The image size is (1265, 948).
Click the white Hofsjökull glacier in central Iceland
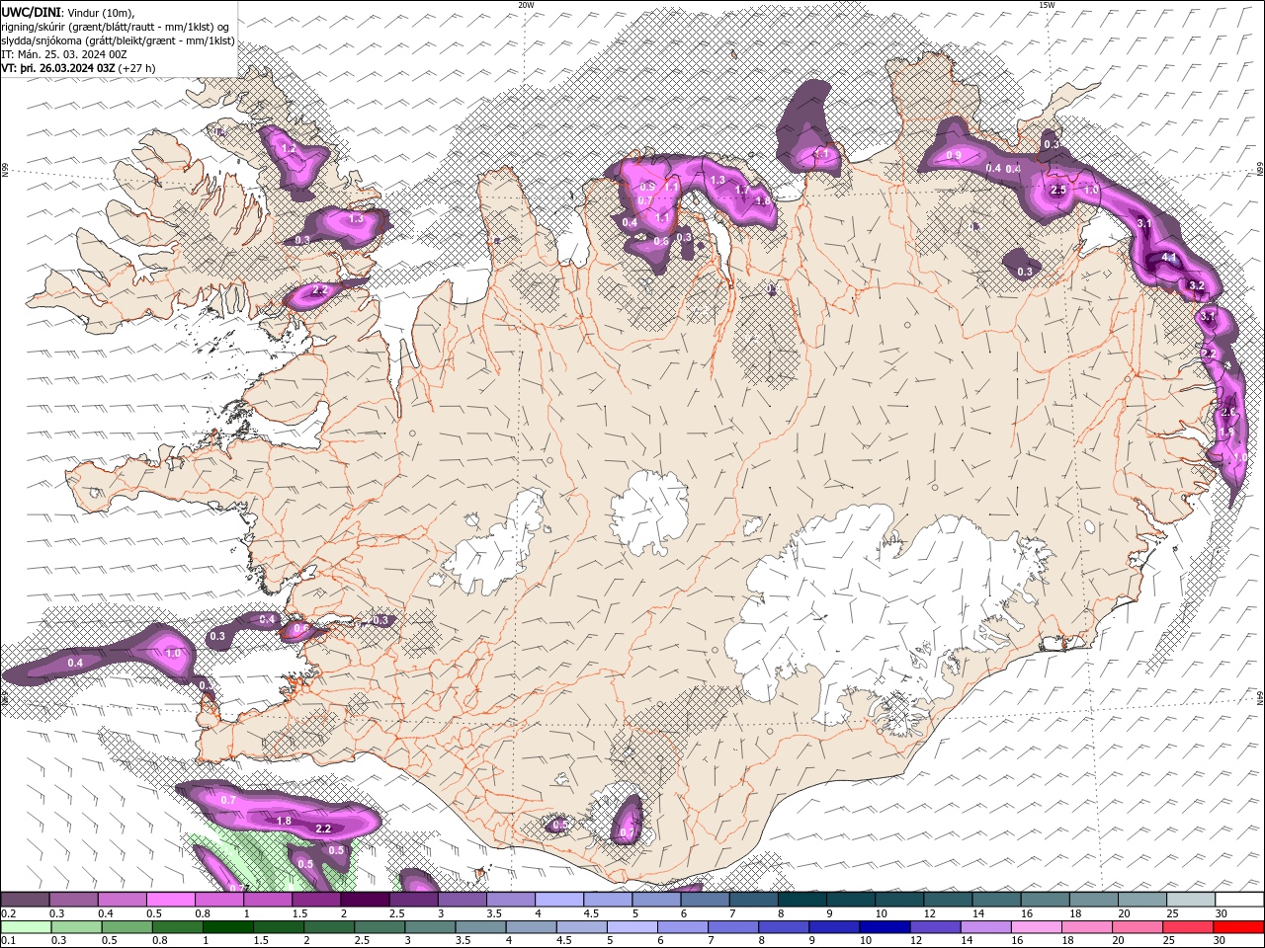coord(649,512)
